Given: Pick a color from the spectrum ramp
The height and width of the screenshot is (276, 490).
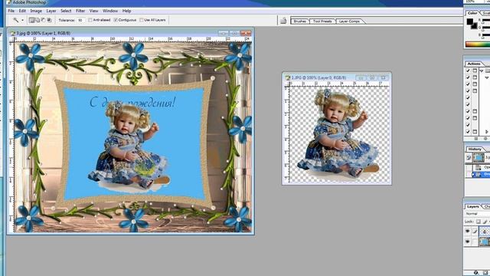Looking at the screenshot, I should [478, 44].
